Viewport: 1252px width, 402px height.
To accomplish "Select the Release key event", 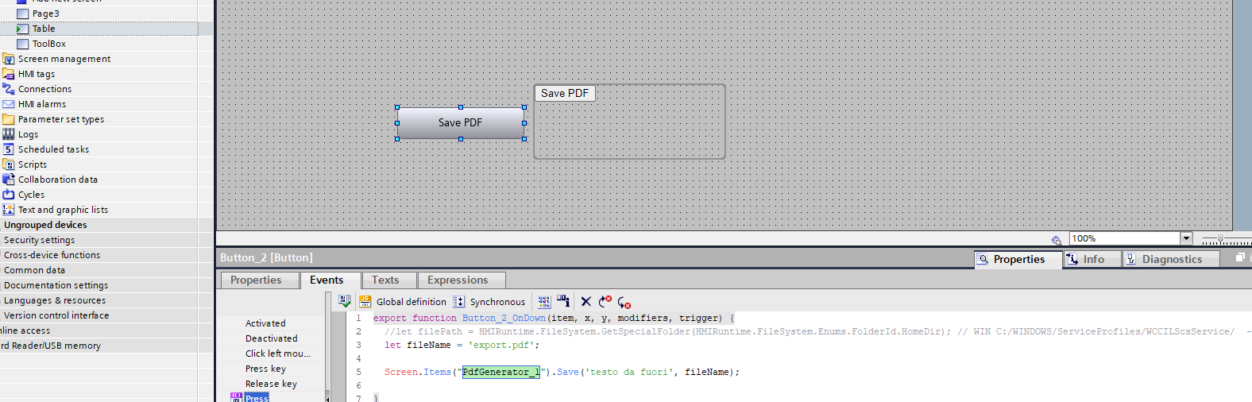I will 271,384.
